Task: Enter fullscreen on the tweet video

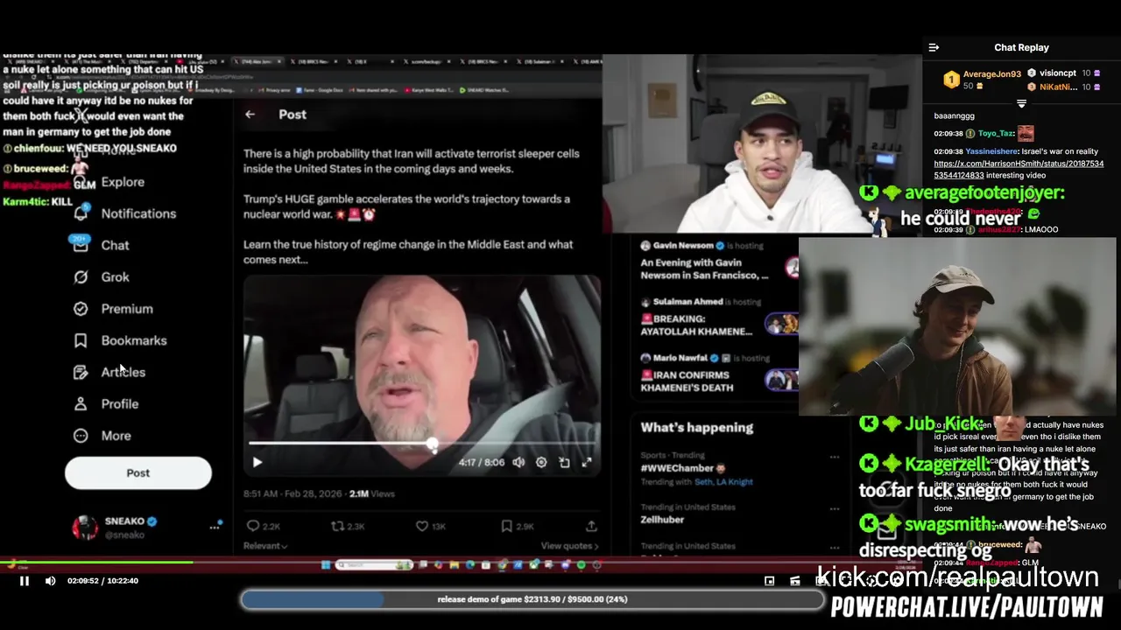Action: pyautogui.click(x=587, y=462)
